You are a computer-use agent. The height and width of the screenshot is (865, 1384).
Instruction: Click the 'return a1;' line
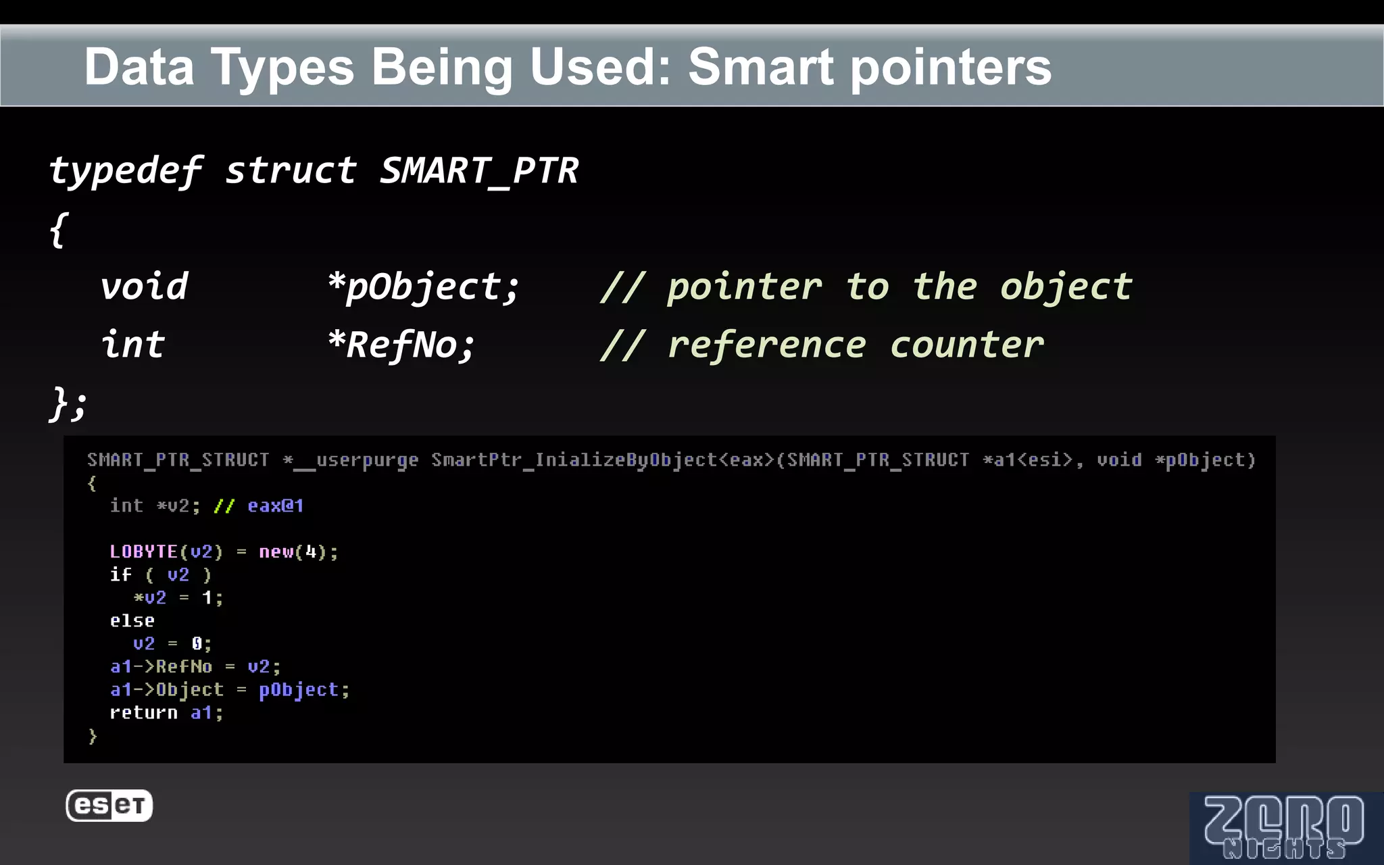[166, 712]
